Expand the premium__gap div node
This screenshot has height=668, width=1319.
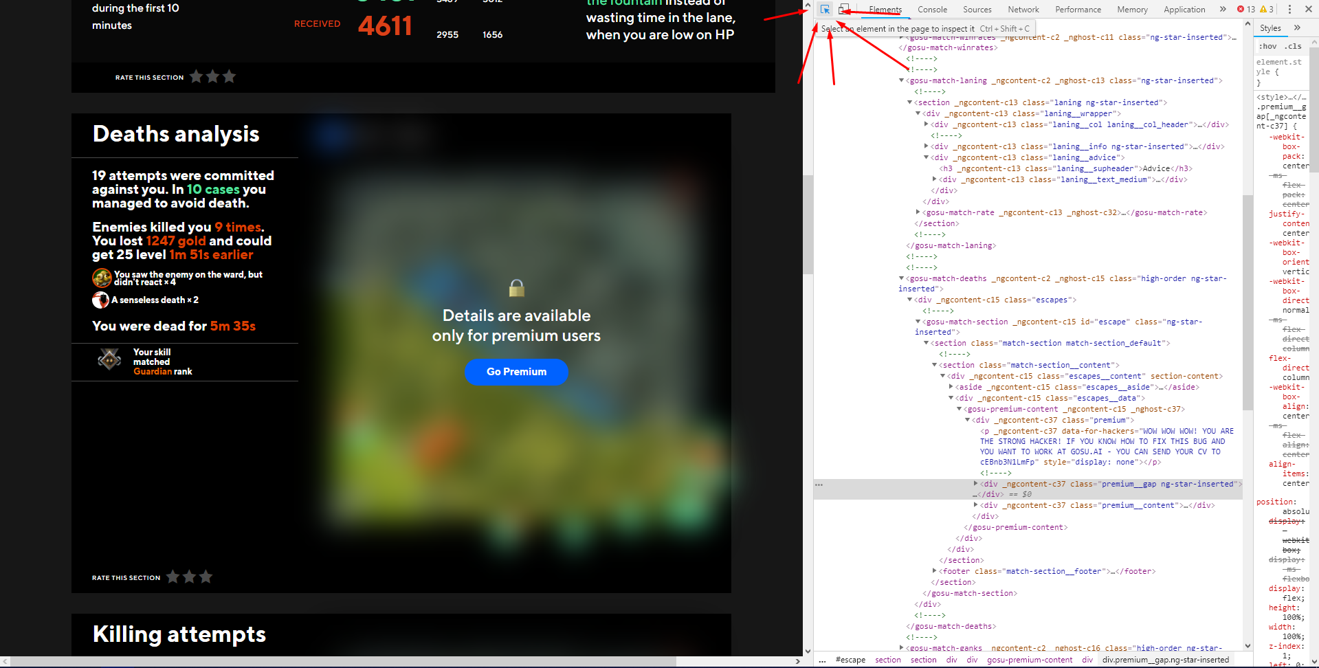point(975,485)
